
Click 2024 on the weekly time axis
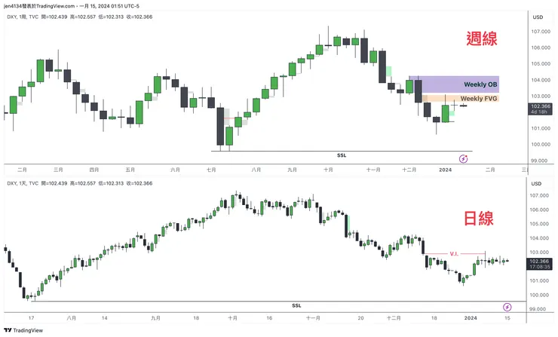(x=445, y=170)
